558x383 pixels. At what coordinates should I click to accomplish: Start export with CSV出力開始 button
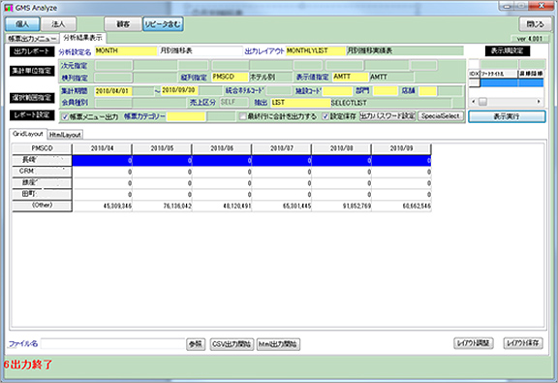click(232, 344)
